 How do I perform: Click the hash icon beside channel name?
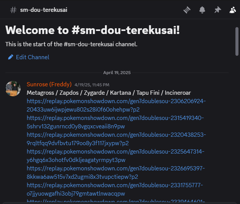(13, 10)
